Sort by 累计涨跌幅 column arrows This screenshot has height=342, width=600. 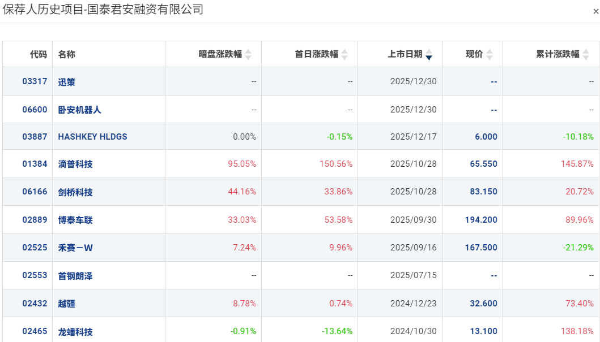click(586, 55)
